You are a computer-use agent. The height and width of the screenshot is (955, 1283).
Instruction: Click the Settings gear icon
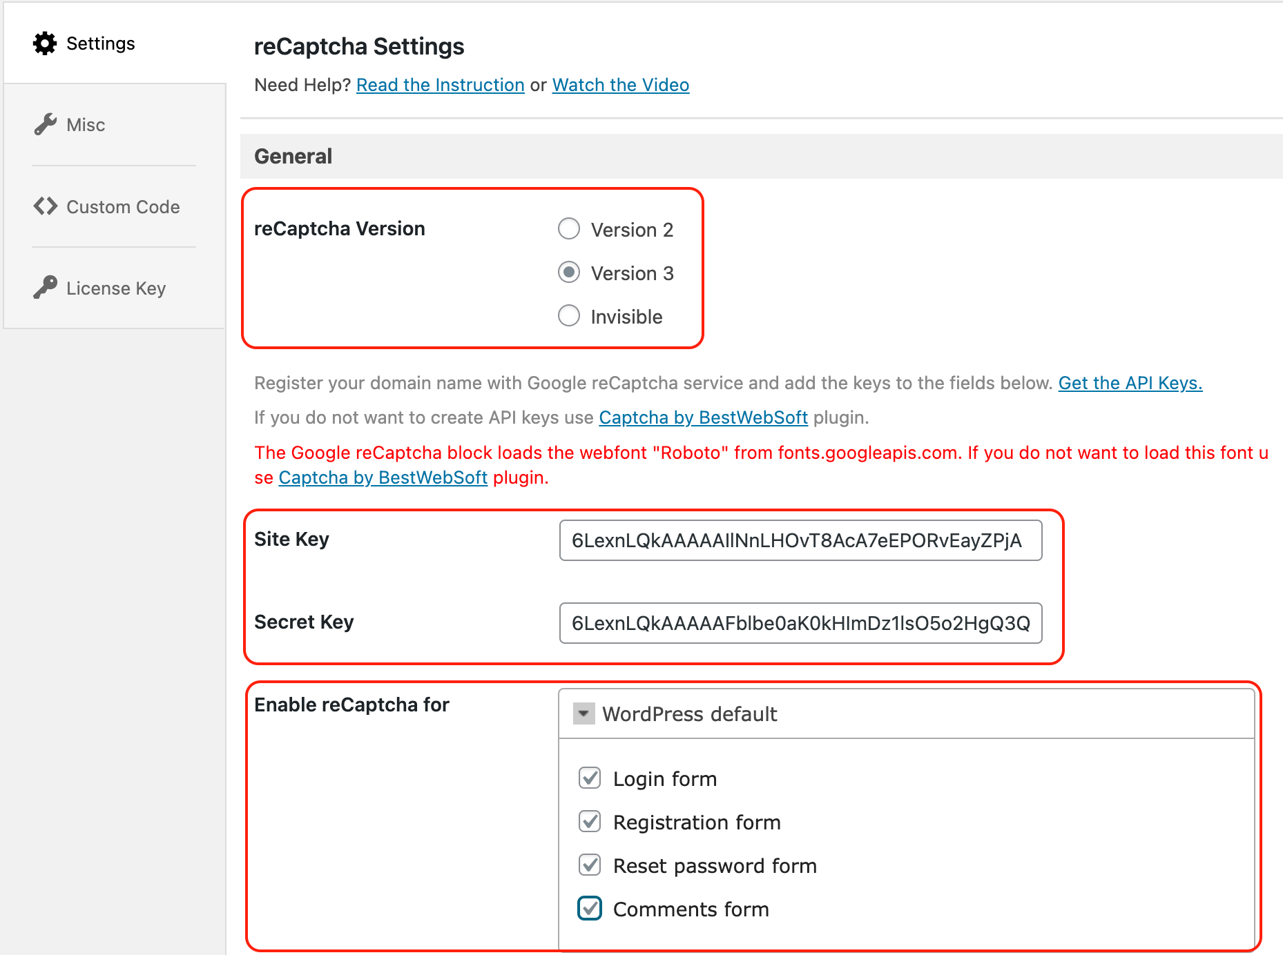[45, 43]
